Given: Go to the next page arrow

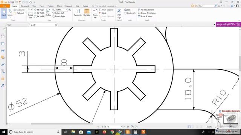Looking at the screenshot, I should click(124, 127).
